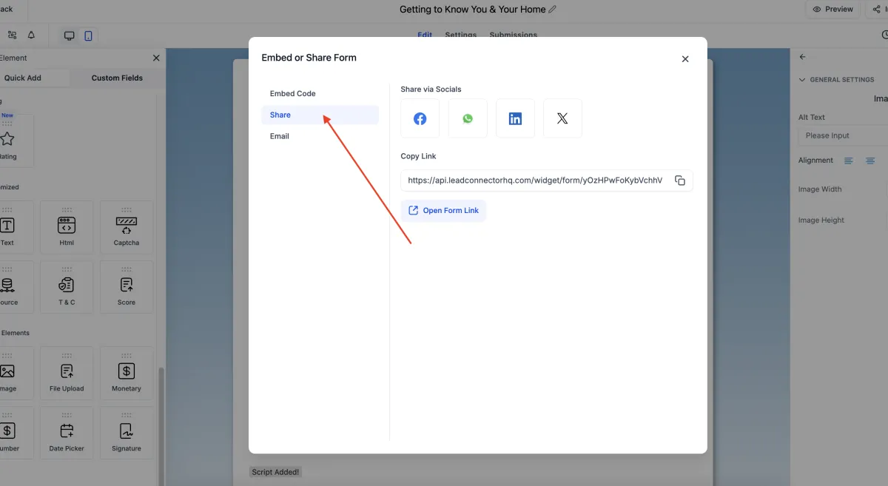Switch to mobile view icon
The height and width of the screenshot is (486, 888).
pos(88,36)
